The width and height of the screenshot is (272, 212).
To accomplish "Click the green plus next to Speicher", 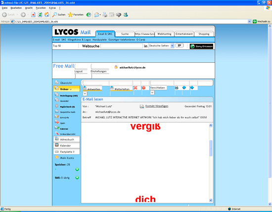I will pyautogui.click(x=77, y=170).
